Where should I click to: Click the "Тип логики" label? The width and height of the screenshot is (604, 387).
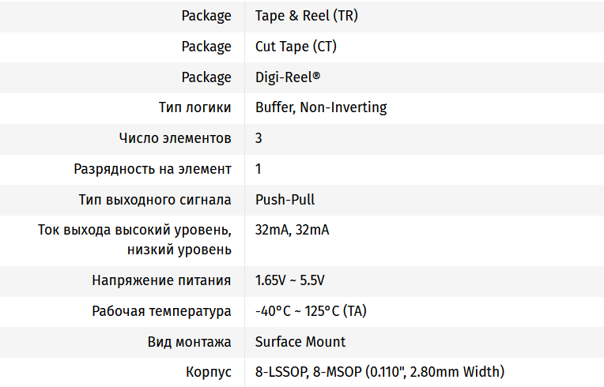195,107
